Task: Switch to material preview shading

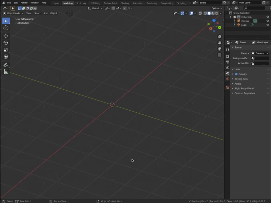Action: click(213, 13)
